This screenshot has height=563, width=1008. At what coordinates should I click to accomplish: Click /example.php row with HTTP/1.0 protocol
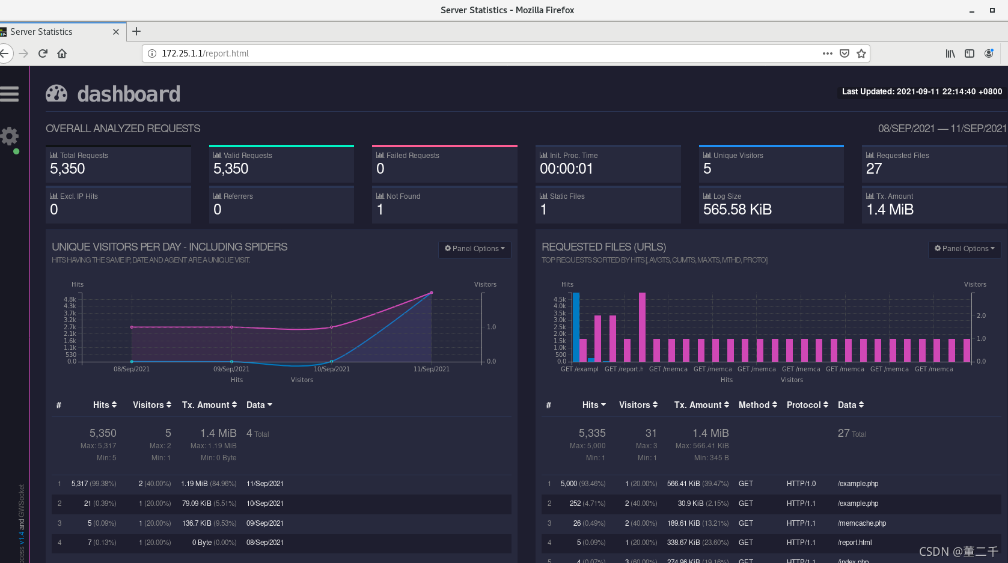(771, 484)
